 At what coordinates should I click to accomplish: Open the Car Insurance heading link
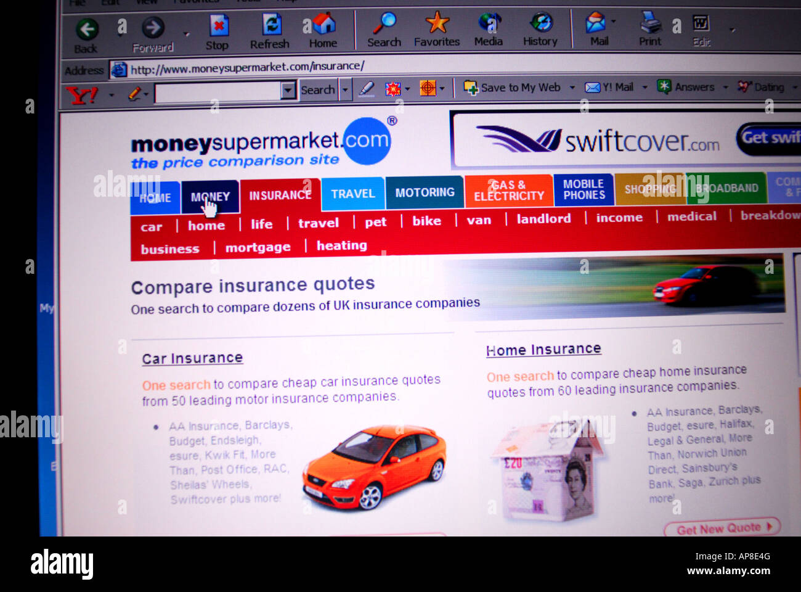click(x=192, y=358)
